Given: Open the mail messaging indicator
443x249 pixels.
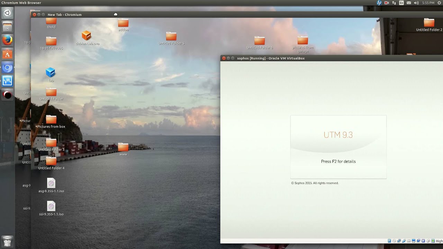Looking at the screenshot, I should [409, 3].
